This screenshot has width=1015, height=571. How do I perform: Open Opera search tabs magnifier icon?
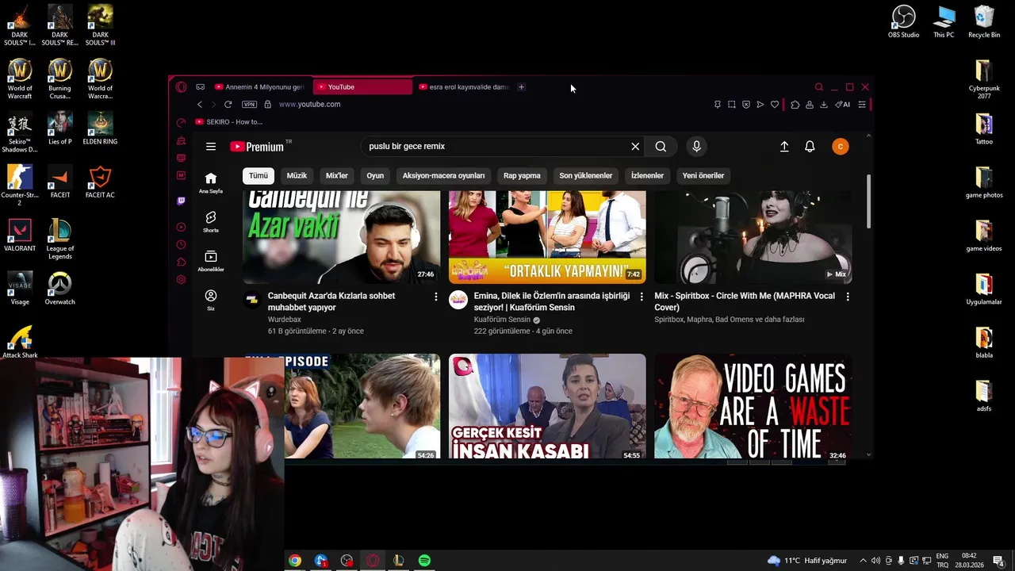pos(819,87)
